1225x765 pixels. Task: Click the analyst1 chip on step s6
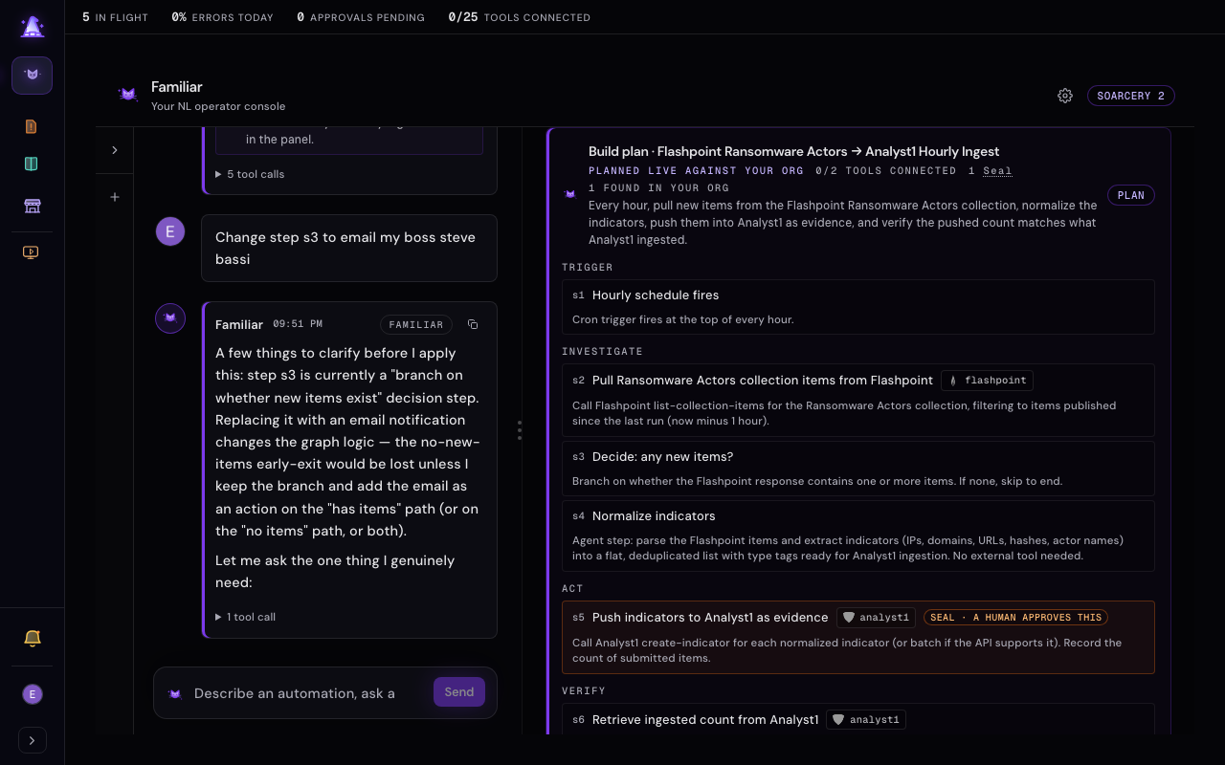866,720
